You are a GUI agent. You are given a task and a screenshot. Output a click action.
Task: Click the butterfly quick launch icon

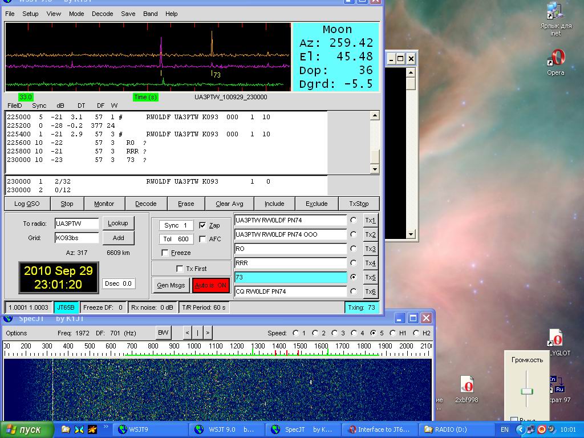pos(79,429)
